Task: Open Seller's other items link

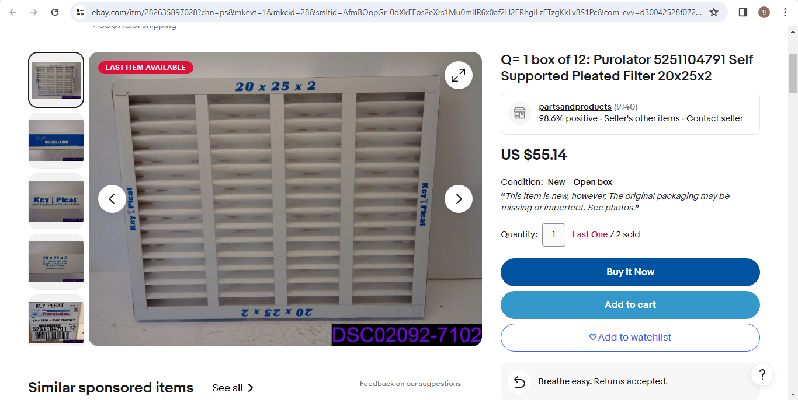Action: click(642, 118)
